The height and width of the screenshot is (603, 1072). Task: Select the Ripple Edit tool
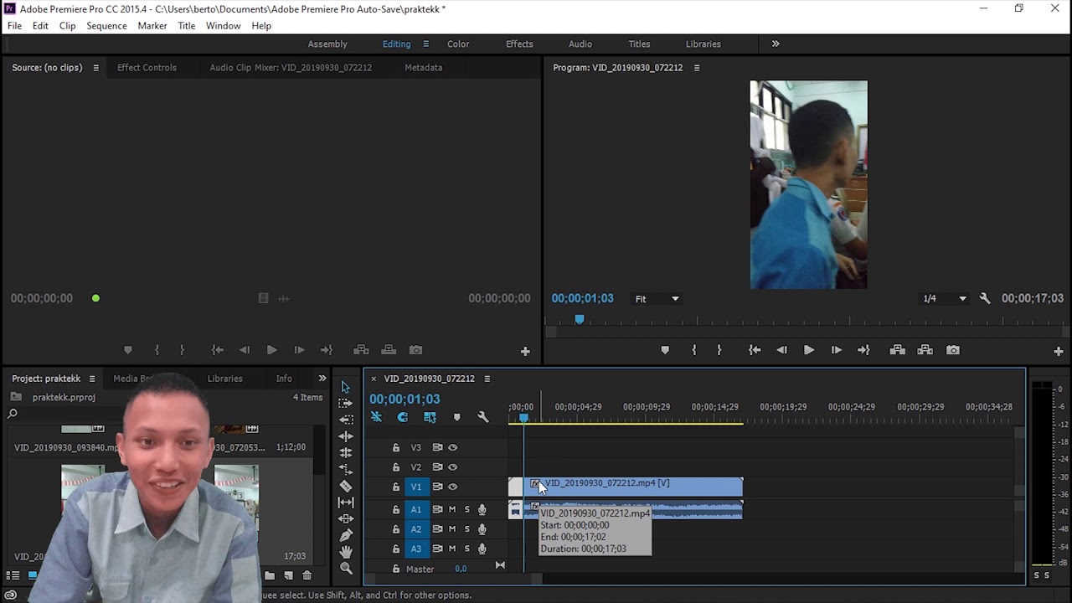(345, 436)
